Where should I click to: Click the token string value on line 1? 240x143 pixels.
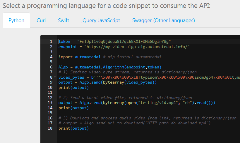point(124,41)
